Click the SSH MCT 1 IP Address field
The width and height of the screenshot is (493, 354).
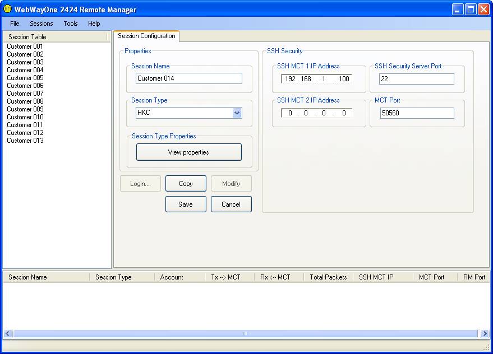point(317,79)
